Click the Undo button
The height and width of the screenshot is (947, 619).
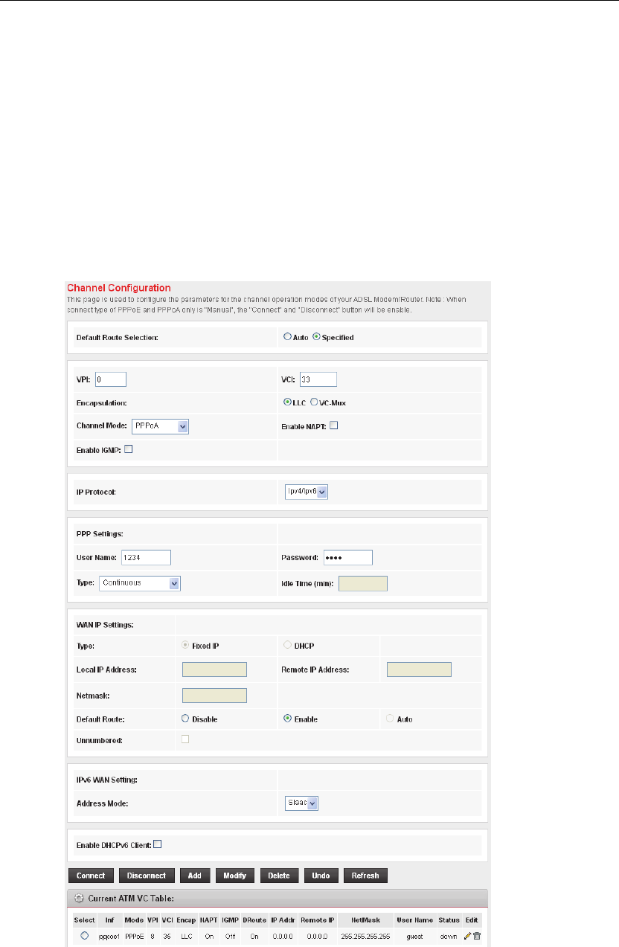[321, 876]
